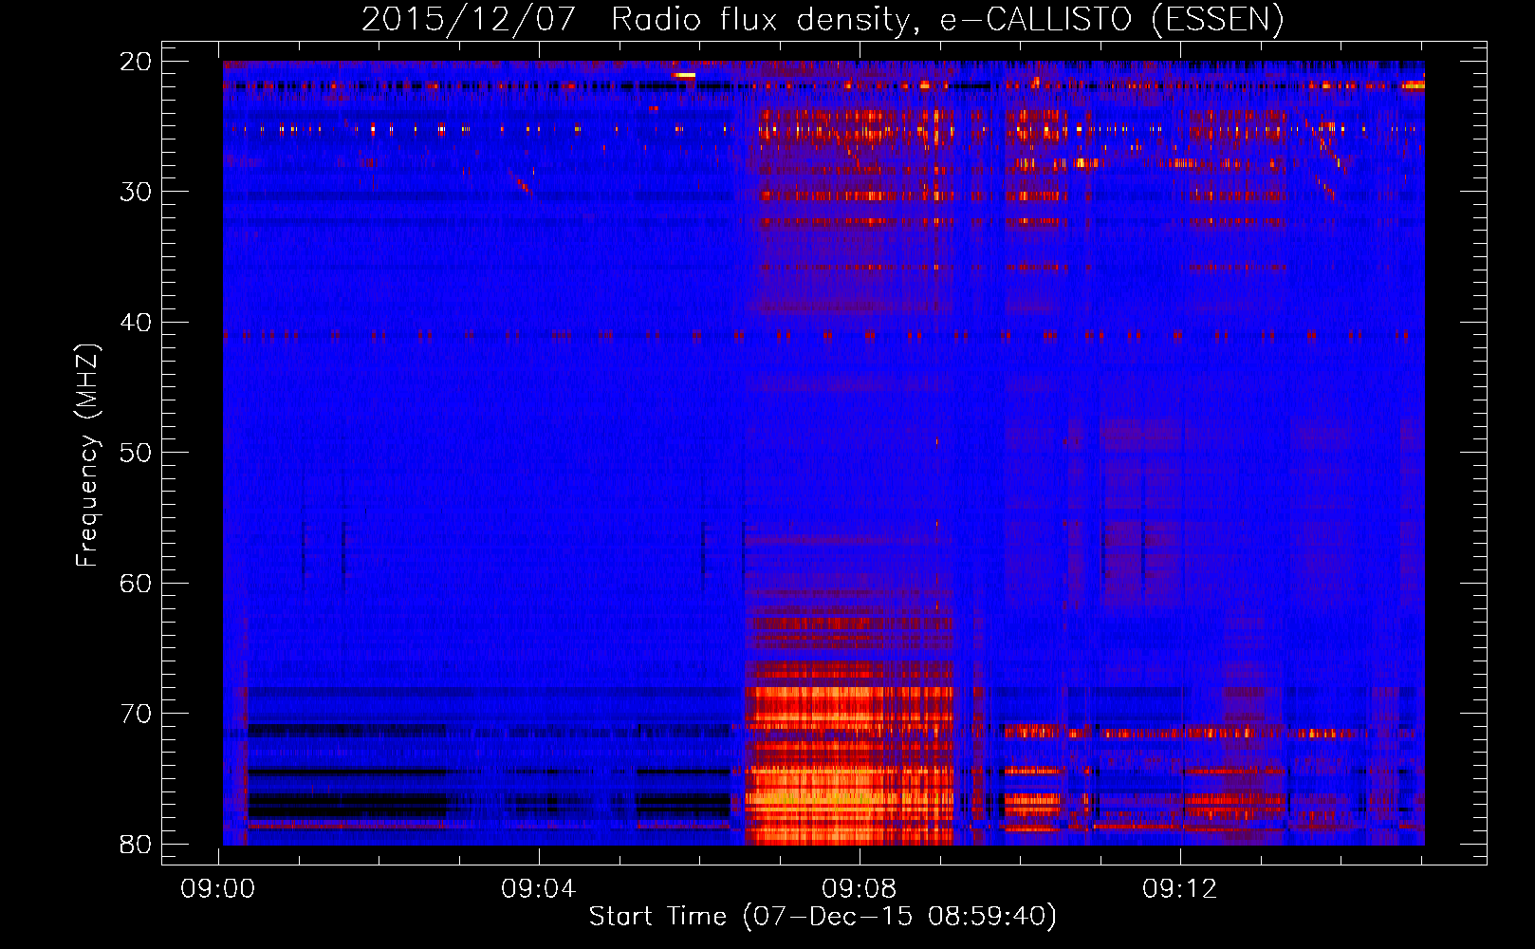Click the "40" frequency tick label

(x=136, y=323)
